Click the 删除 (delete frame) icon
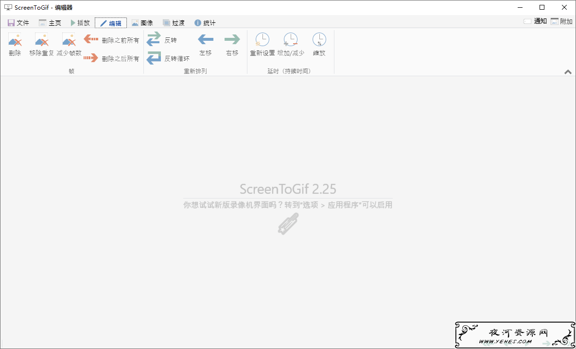This screenshot has width=576, height=349. tap(15, 40)
